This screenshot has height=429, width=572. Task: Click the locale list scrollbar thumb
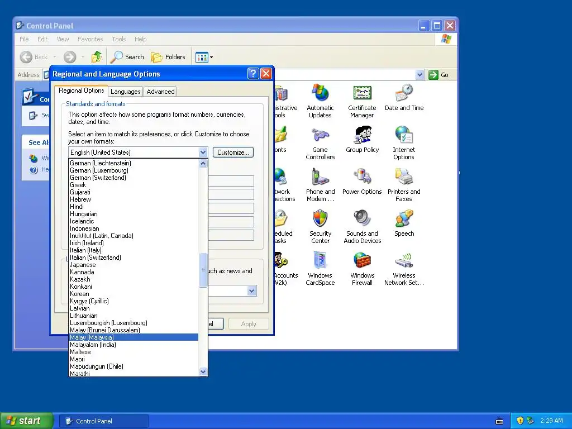(x=203, y=270)
